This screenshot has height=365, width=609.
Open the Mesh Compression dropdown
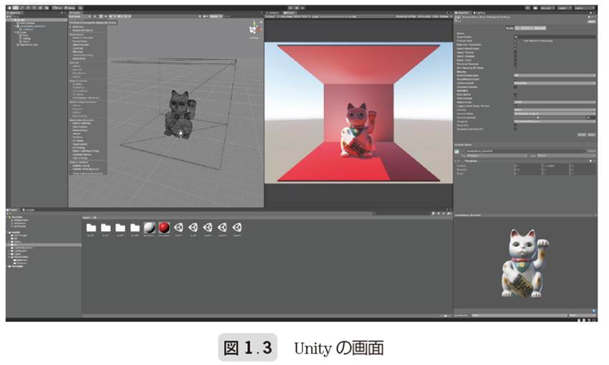pos(555,74)
